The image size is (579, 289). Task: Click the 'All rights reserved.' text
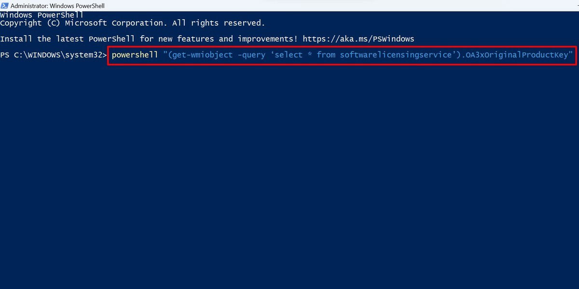[x=219, y=23]
